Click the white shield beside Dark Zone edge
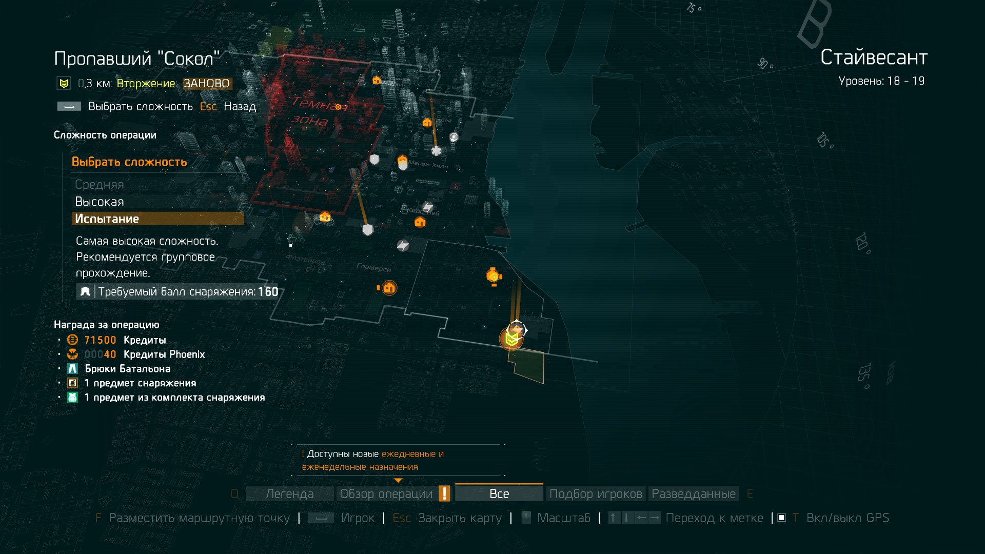Screen dimensions: 985x554 point(375,160)
